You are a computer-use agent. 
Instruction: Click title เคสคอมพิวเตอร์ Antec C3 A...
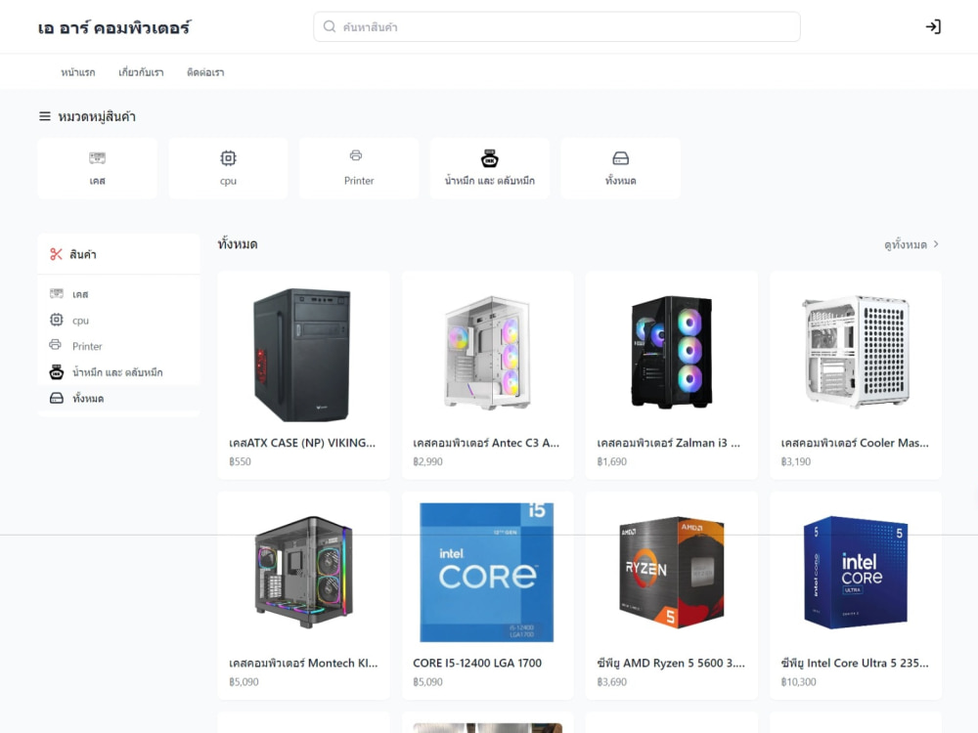coord(486,443)
